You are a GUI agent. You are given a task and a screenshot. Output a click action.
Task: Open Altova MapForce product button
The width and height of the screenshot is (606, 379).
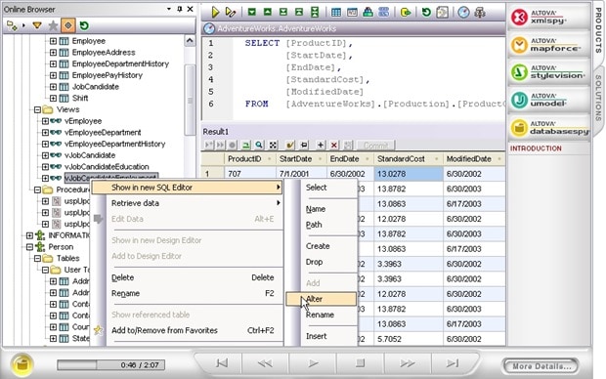[548, 45]
